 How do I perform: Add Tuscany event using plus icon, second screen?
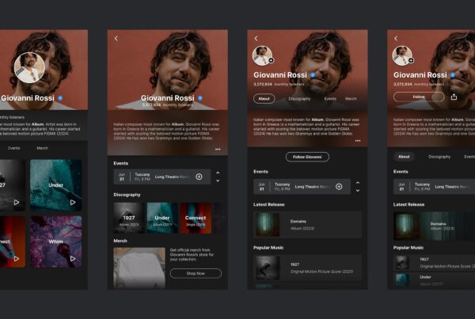click(x=199, y=177)
